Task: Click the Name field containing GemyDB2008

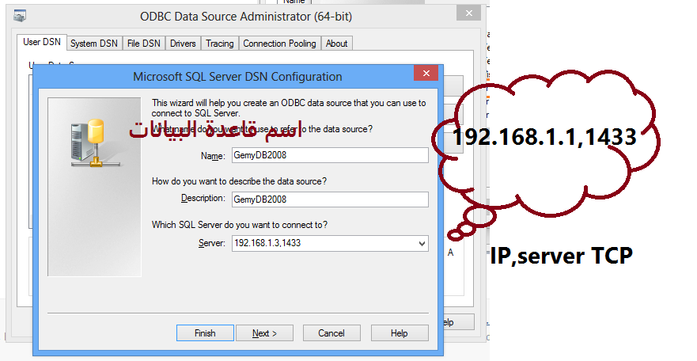Action: 330,155
